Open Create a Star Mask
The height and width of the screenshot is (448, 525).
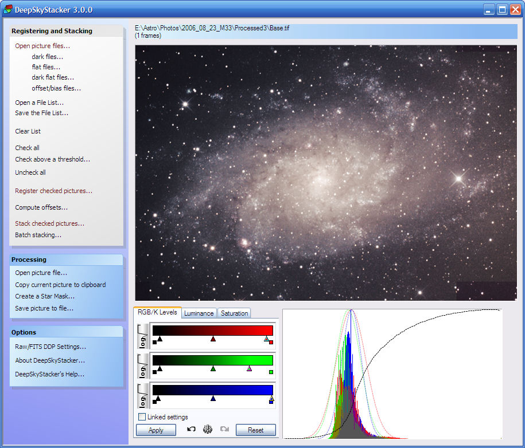point(44,296)
